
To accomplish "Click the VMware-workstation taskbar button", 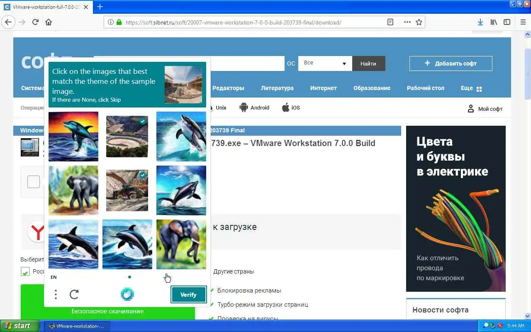I will click(x=77, y=326).
